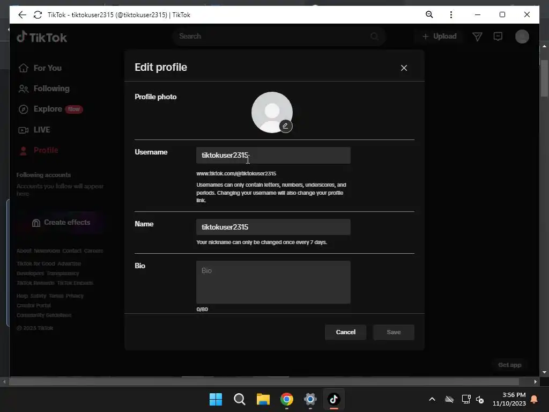Viewport: 549px width, 412px height.
Task: Open Community Guidelines link
Action: [x=44, y=315]
